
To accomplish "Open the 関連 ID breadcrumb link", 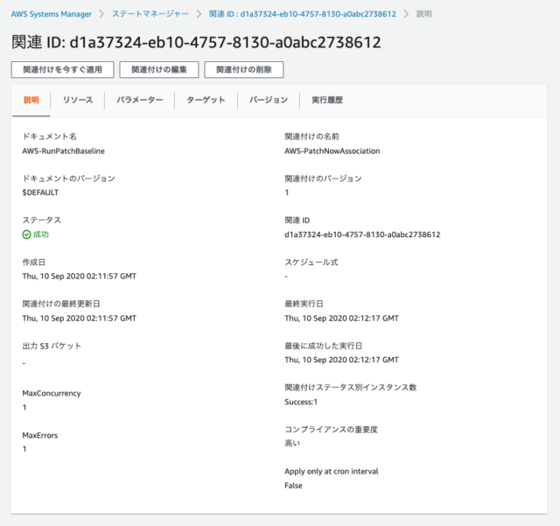I will coord(303,14).
